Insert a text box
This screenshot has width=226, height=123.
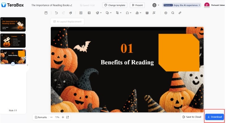pyautogui.click(x=81, y=13)
